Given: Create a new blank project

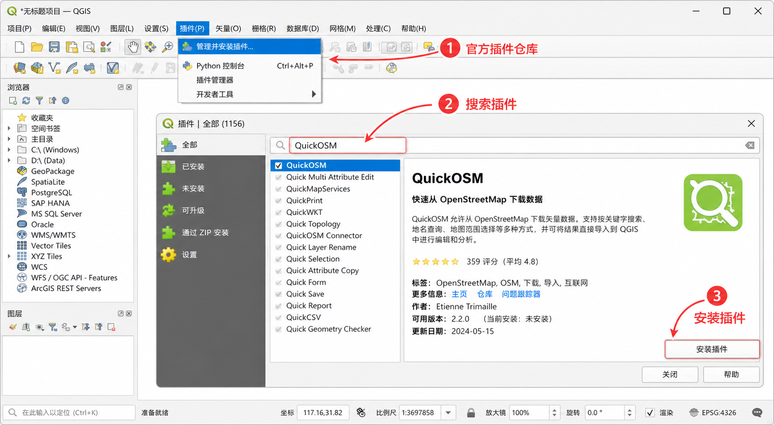Looking at the screenshot, I should (x=19, y=47).
